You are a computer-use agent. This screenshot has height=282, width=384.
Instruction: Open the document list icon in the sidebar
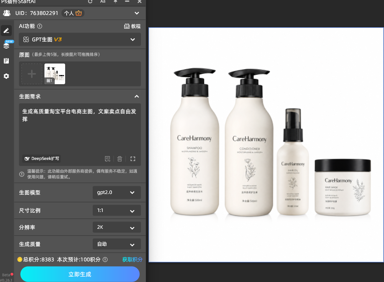tap(7, 61)
